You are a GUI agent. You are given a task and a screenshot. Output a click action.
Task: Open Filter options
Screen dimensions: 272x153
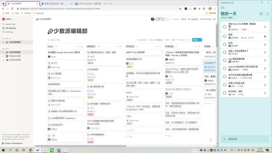click(x=167, y=40)
